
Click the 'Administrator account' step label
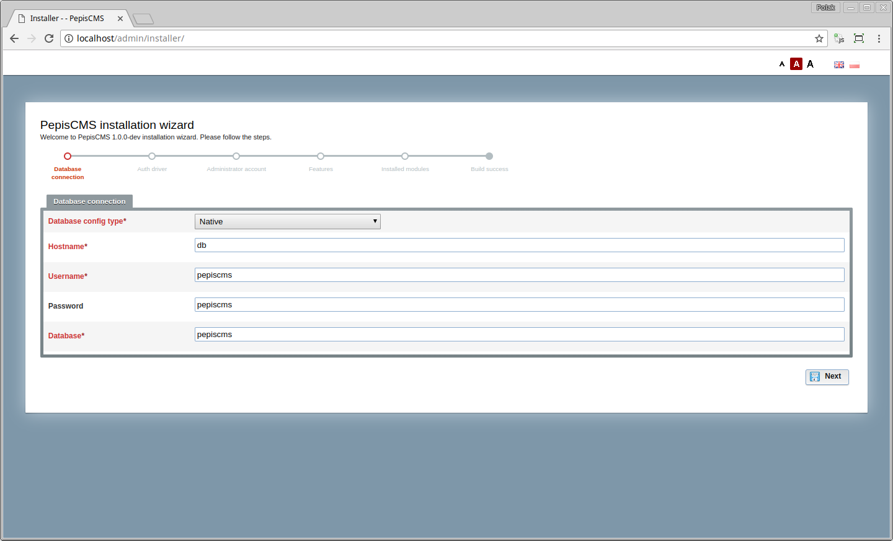(236, 169)
